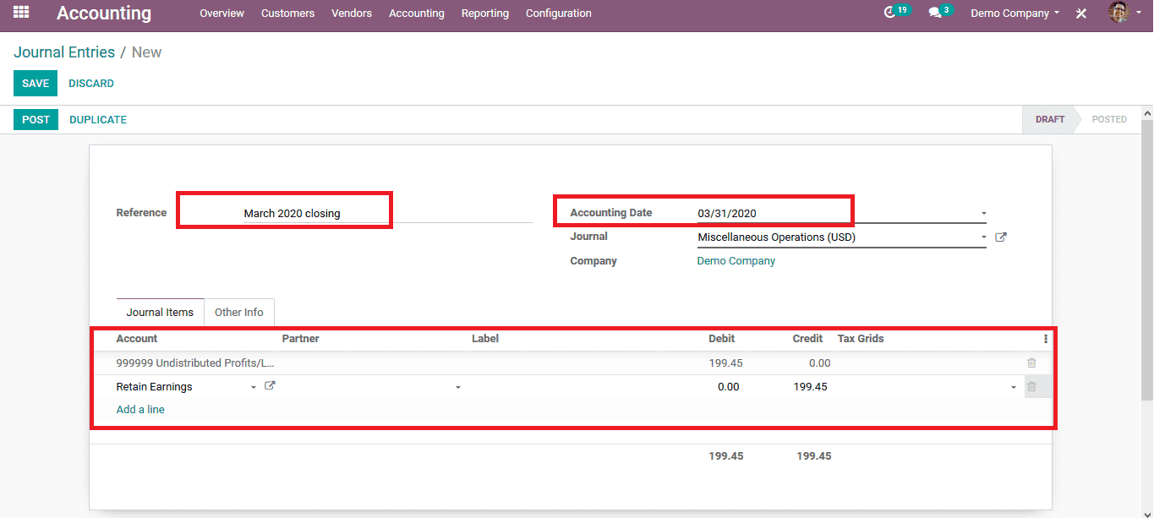Open the Customers menu
Viewport: 1154px width, 518px height.
coord(287,14)
